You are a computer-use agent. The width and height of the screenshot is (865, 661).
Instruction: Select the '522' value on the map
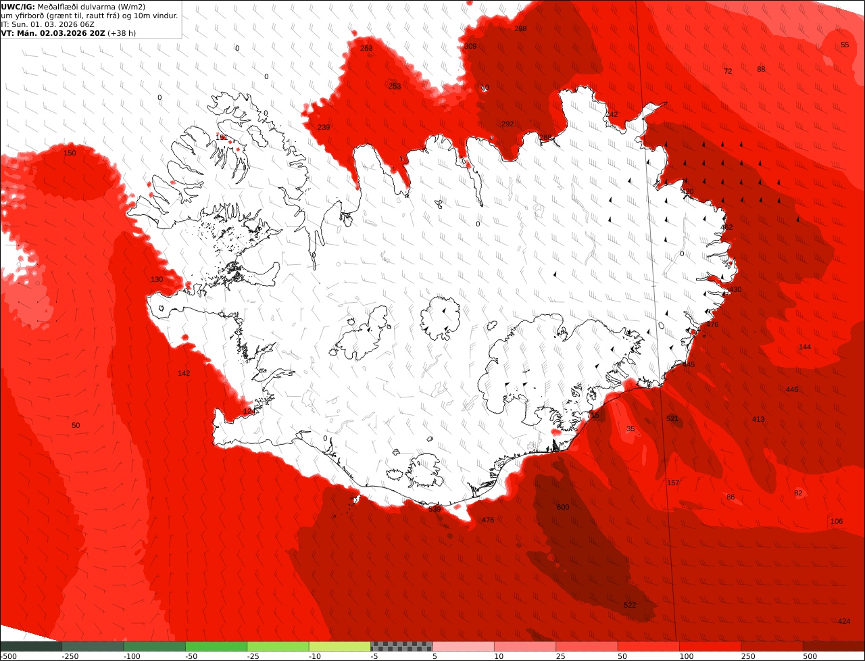tap(630, 606)
